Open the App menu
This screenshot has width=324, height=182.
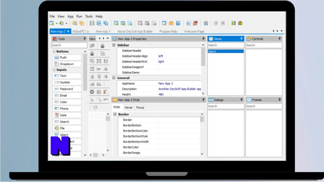click(x=70, y=16)
